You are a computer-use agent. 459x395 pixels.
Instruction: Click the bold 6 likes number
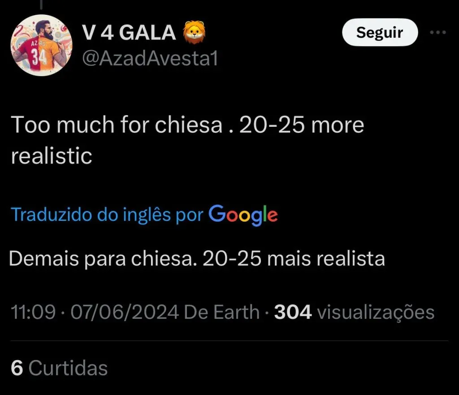point(17,368)
